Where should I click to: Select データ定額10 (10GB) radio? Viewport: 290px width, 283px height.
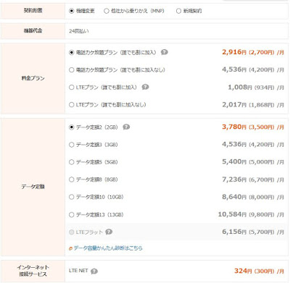pos(71,197)
